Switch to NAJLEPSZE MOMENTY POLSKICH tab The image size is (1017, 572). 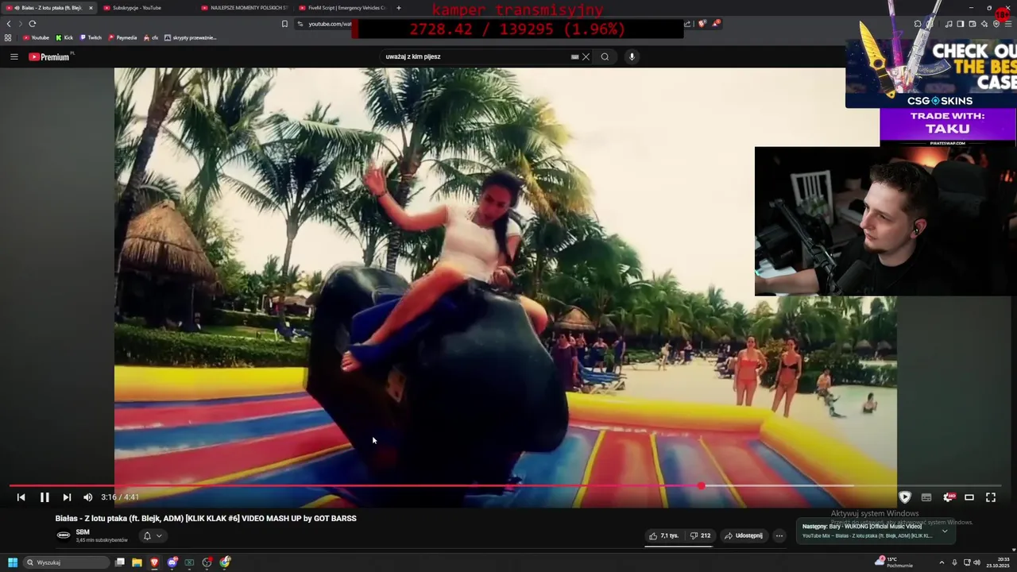[245, 8]
